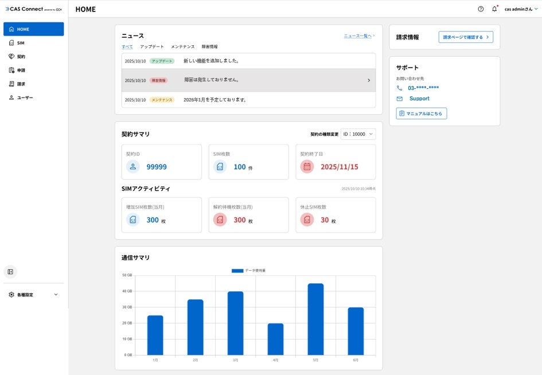Open the notification bell icon
The height and width of the screenshot is (375, 542).
pyautogui.click(x=494, y=9)
